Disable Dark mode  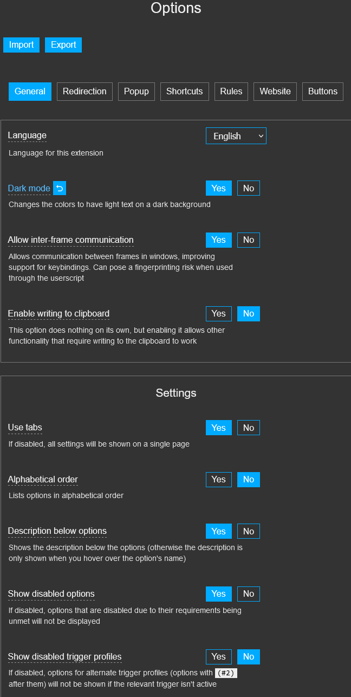pyautogui.click(x=248, y=188)
